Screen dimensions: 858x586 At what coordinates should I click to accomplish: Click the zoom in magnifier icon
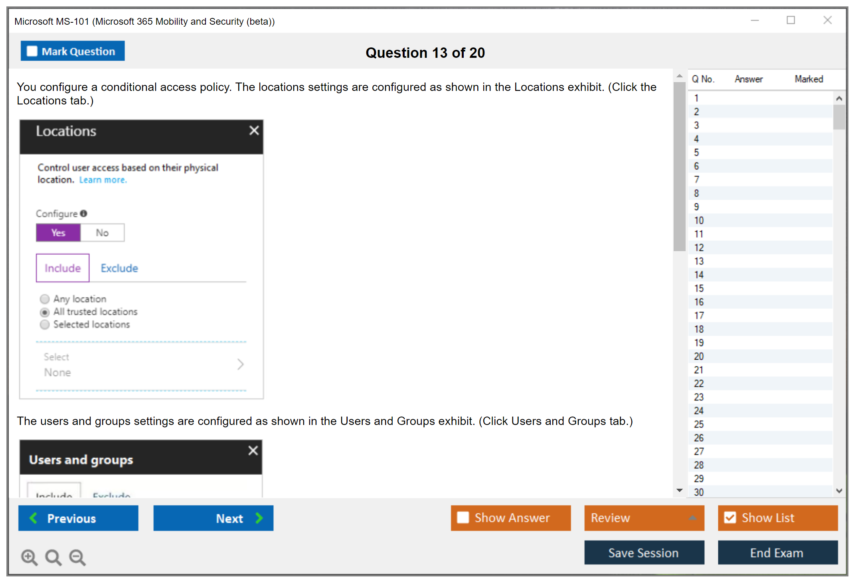pyautogui.click(x=29, y=557)
